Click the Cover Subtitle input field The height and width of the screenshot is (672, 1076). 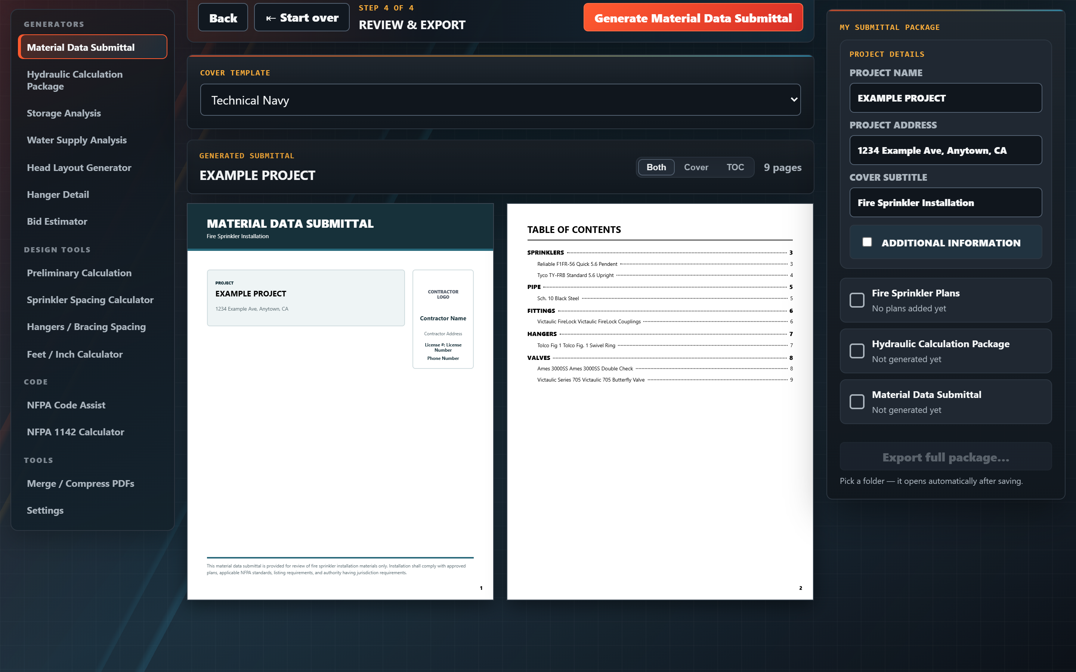click(945, 202)
